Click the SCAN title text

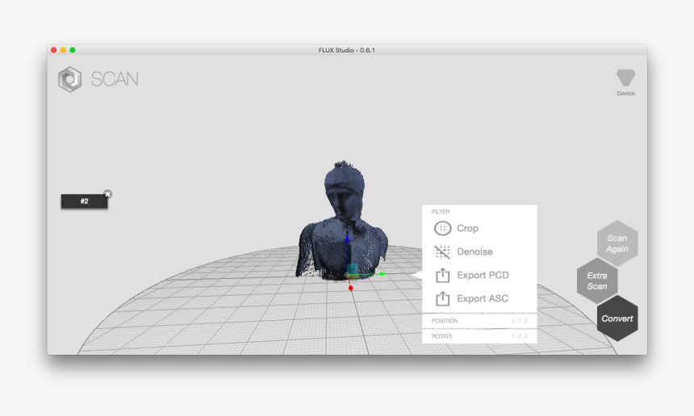(115, 79)
